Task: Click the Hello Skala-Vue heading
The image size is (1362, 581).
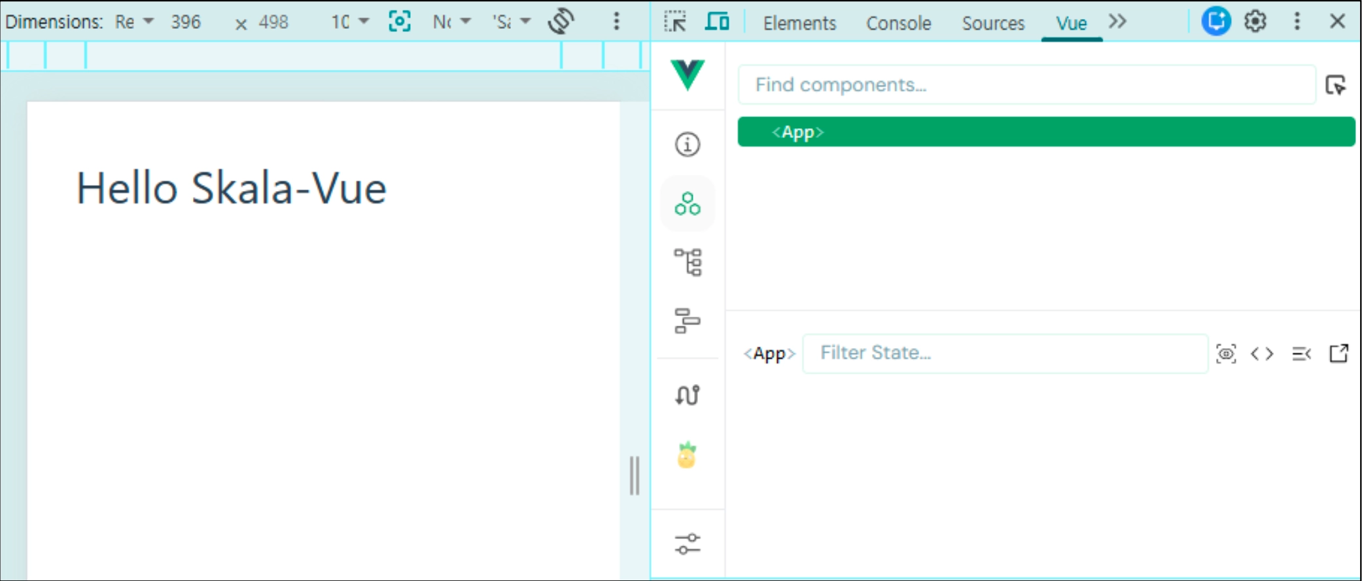Action: [x=232, y=188]
